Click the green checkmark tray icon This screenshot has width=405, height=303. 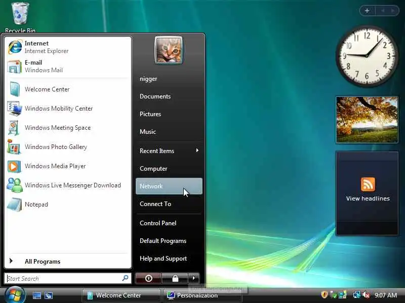334,295
